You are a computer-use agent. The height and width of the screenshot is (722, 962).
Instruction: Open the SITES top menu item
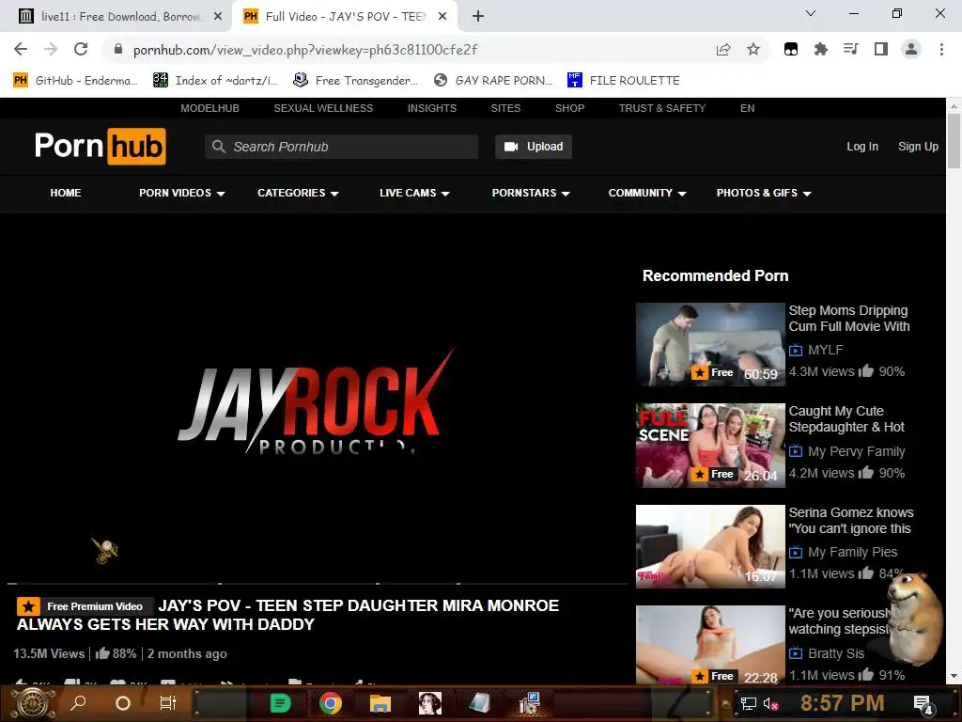point(505,108)
